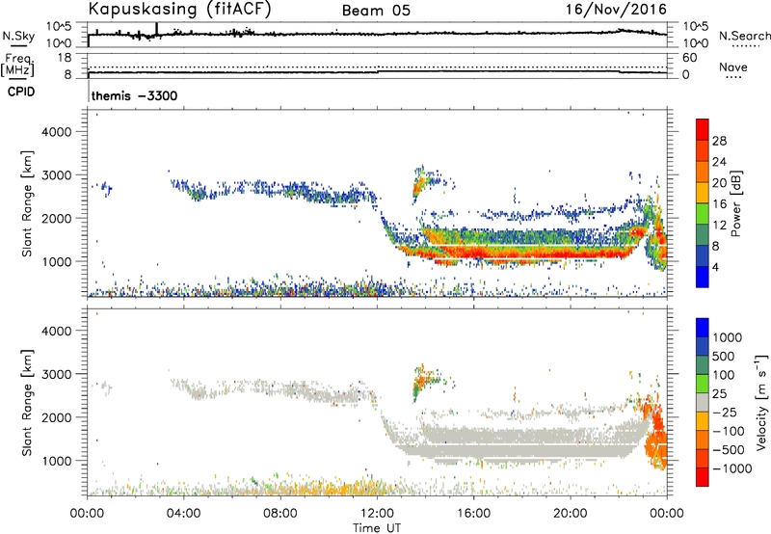Click the "3000" tick of the Power panel
This screenshot has width=771, height=534.
pos(56,175)
